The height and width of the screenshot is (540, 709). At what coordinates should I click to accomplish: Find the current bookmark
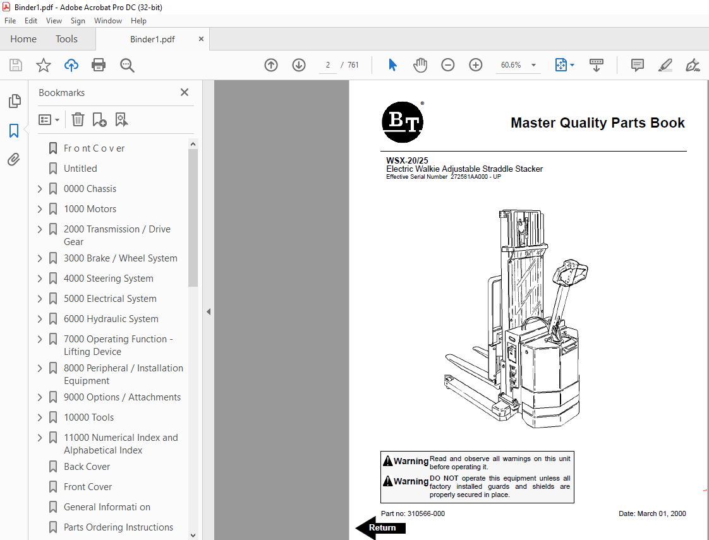[x=121, y=120]
